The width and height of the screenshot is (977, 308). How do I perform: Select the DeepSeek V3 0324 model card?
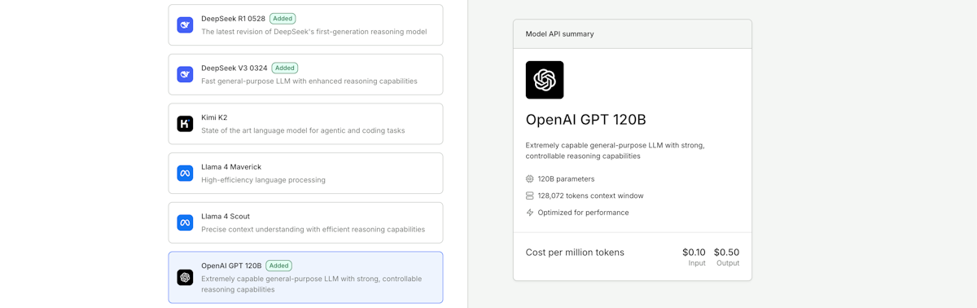point(306,74)
